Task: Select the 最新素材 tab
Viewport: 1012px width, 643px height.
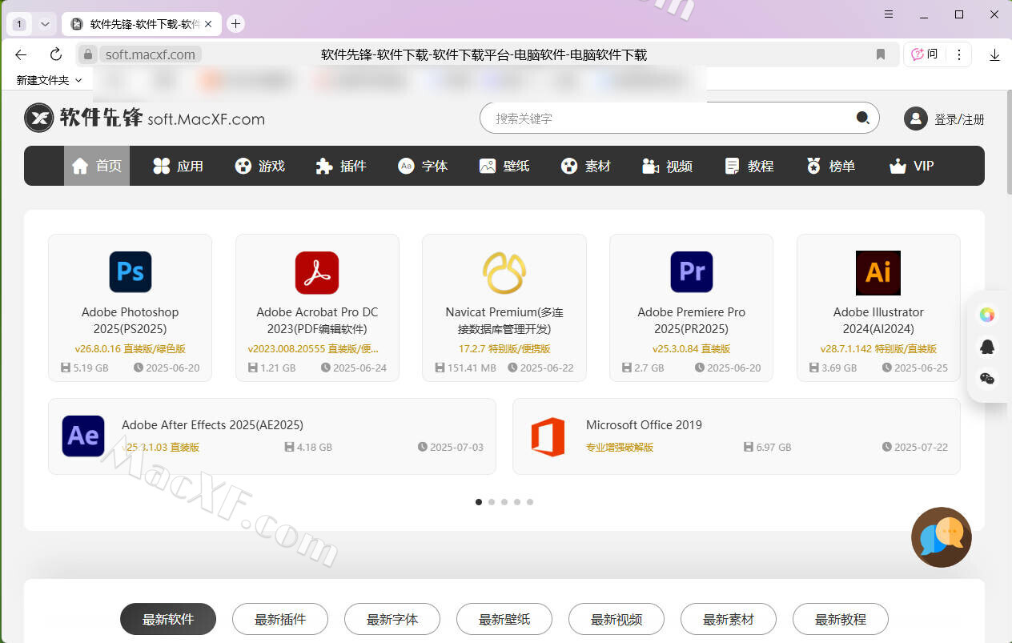Action: (x=729, y=619)
